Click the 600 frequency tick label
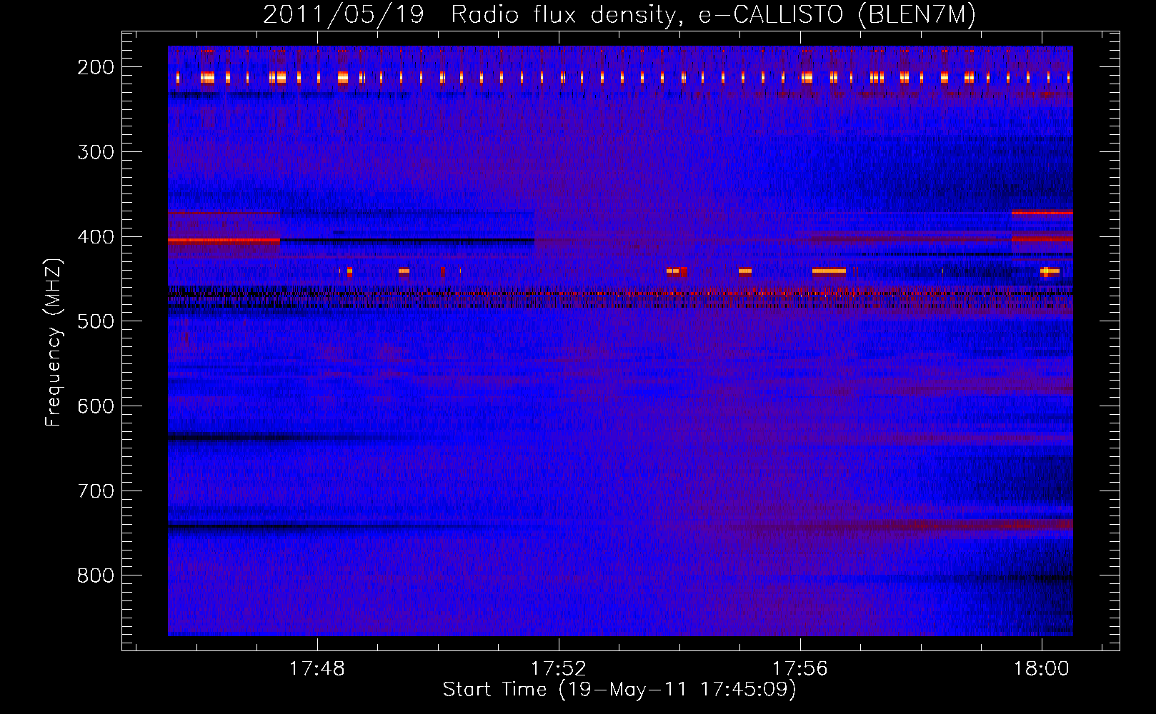This screenshot has height=714, width=1156. pos(95,406)
